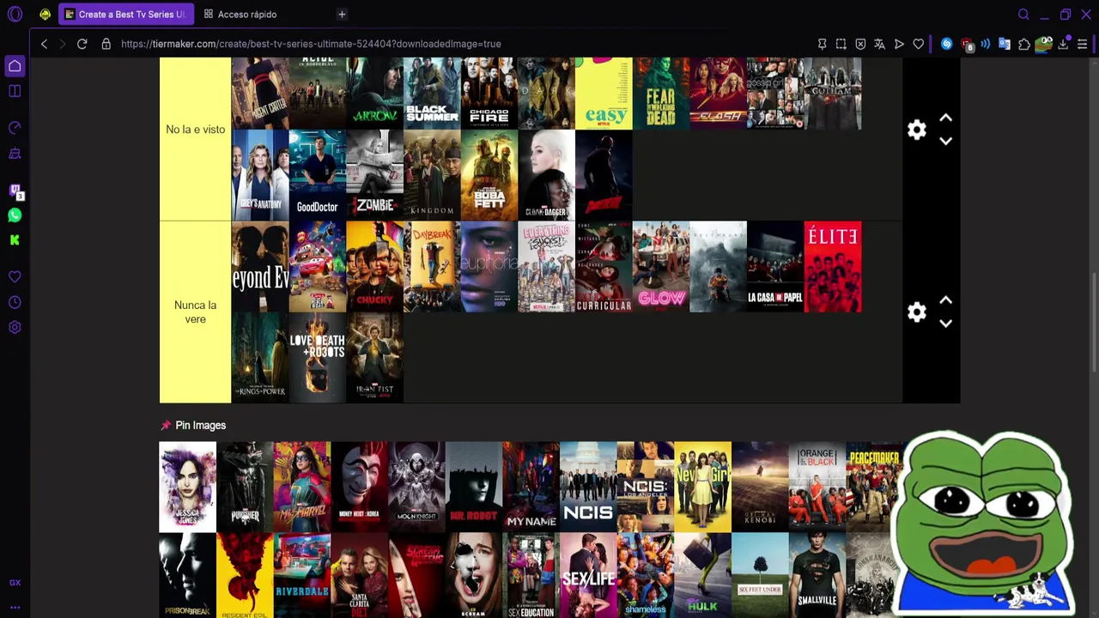This screenshot has width=1099, height=618.
Task: Select the Riverdale poster in image pool
Action: (302, 575)
